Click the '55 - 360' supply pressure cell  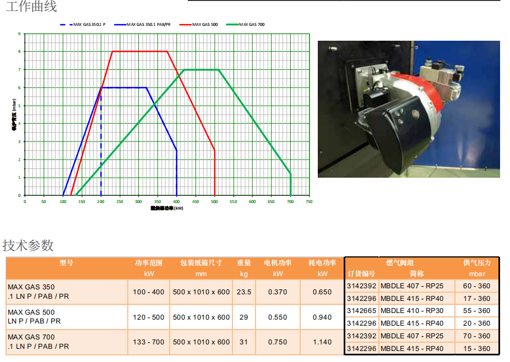(477, 311)
